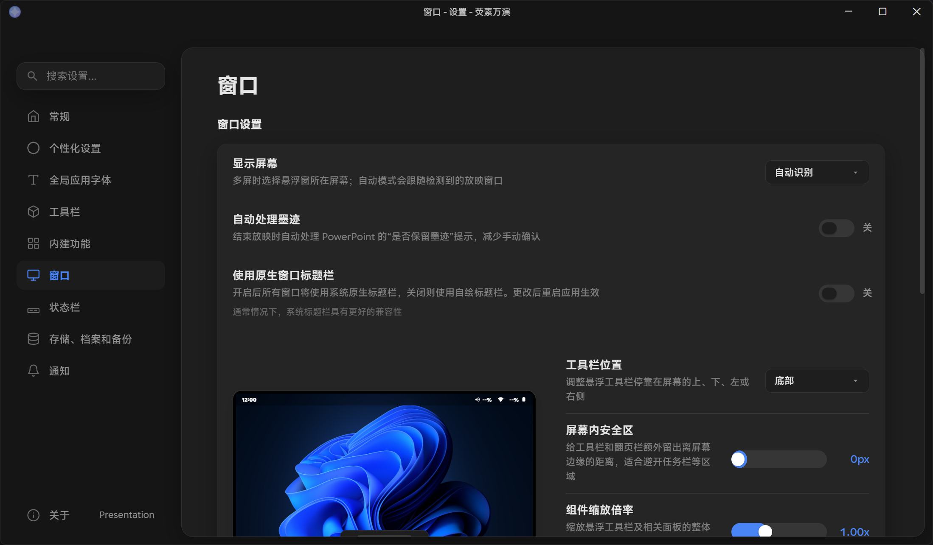Image resolution: width=933 pixels, height=545 pixels.
Task: Click the 组件缩放倍率 slider handle
Action: tap(765, 531)
